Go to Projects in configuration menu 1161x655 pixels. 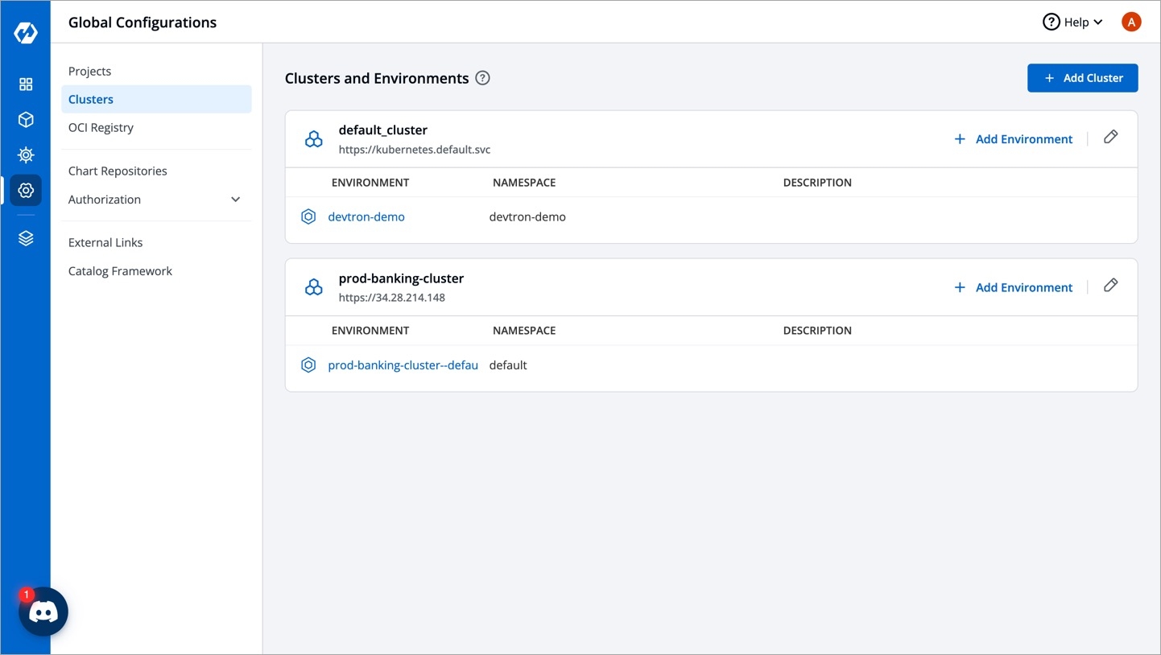pyautogui.click(x=90, y=72)
